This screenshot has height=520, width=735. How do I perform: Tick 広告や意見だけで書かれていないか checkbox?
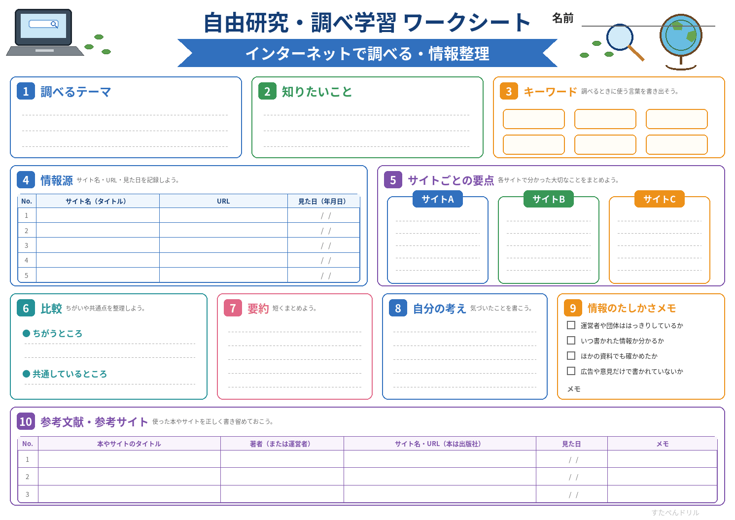click(x=571, y=371)
